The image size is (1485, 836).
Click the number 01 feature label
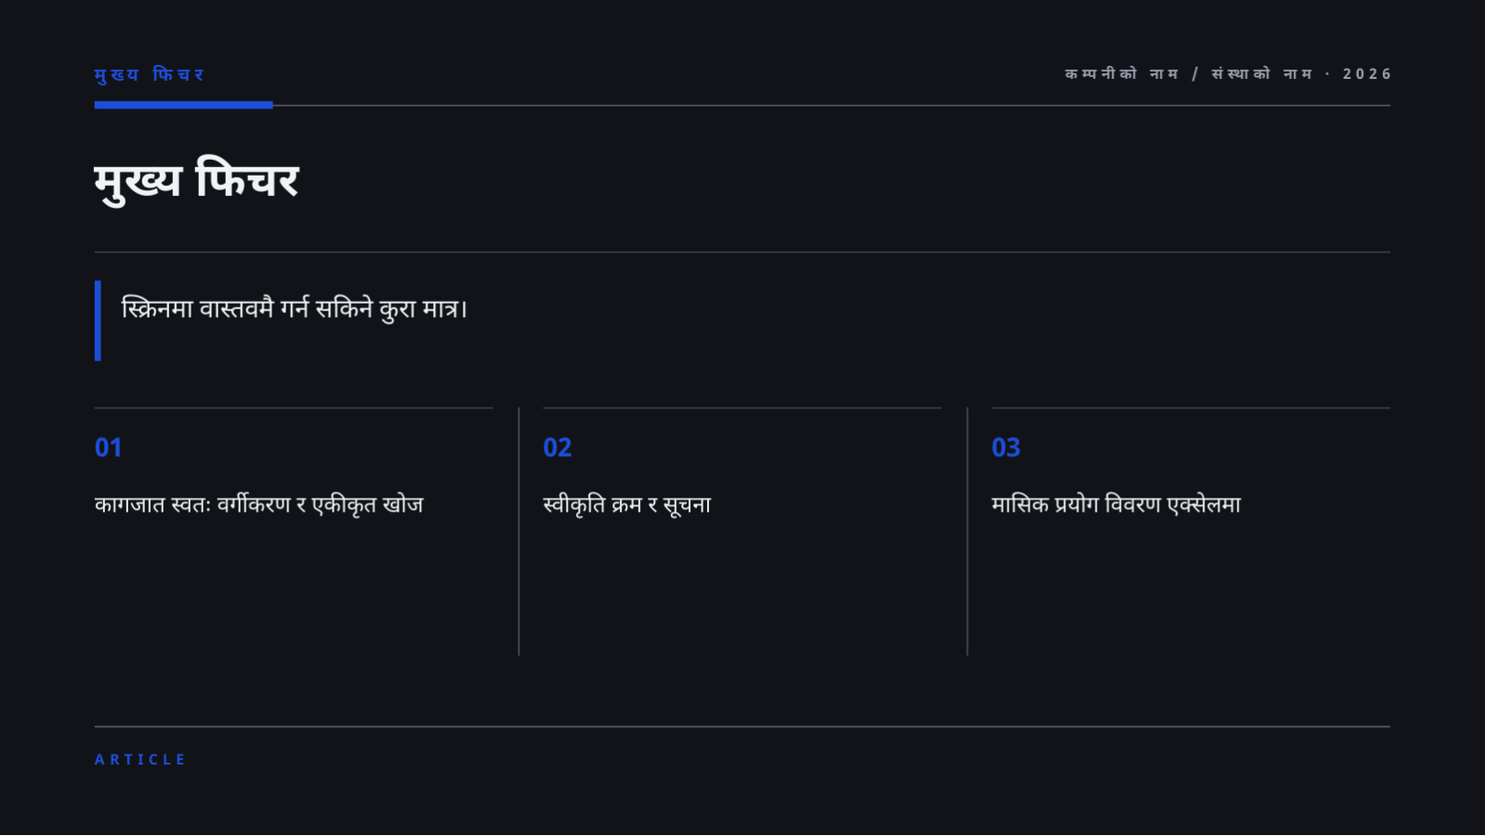pyautogui.click(x=108, y=448)
